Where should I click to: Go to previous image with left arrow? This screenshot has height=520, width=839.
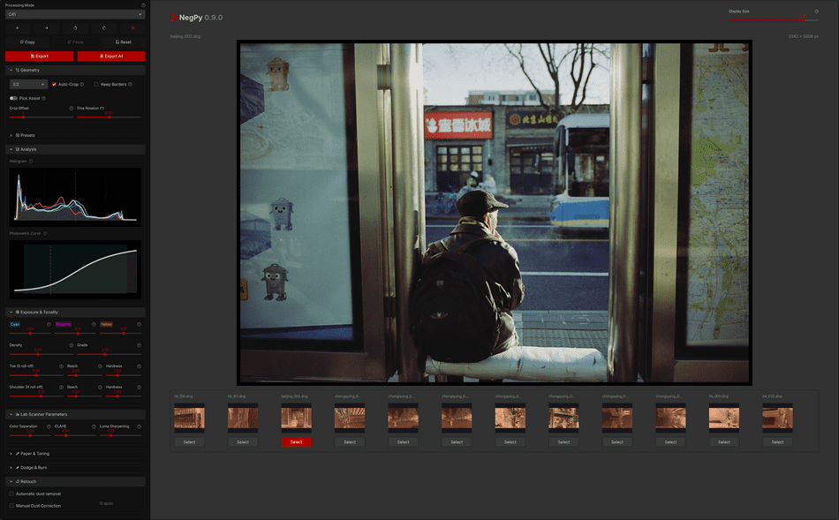tap(19, 28)
